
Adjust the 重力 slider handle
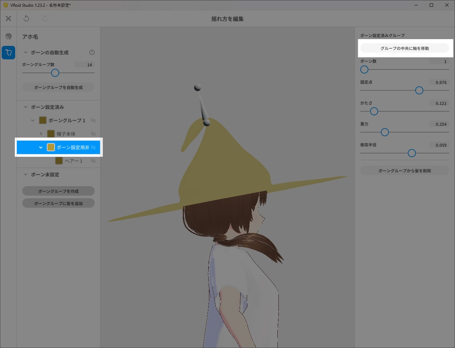click(385, 132)
